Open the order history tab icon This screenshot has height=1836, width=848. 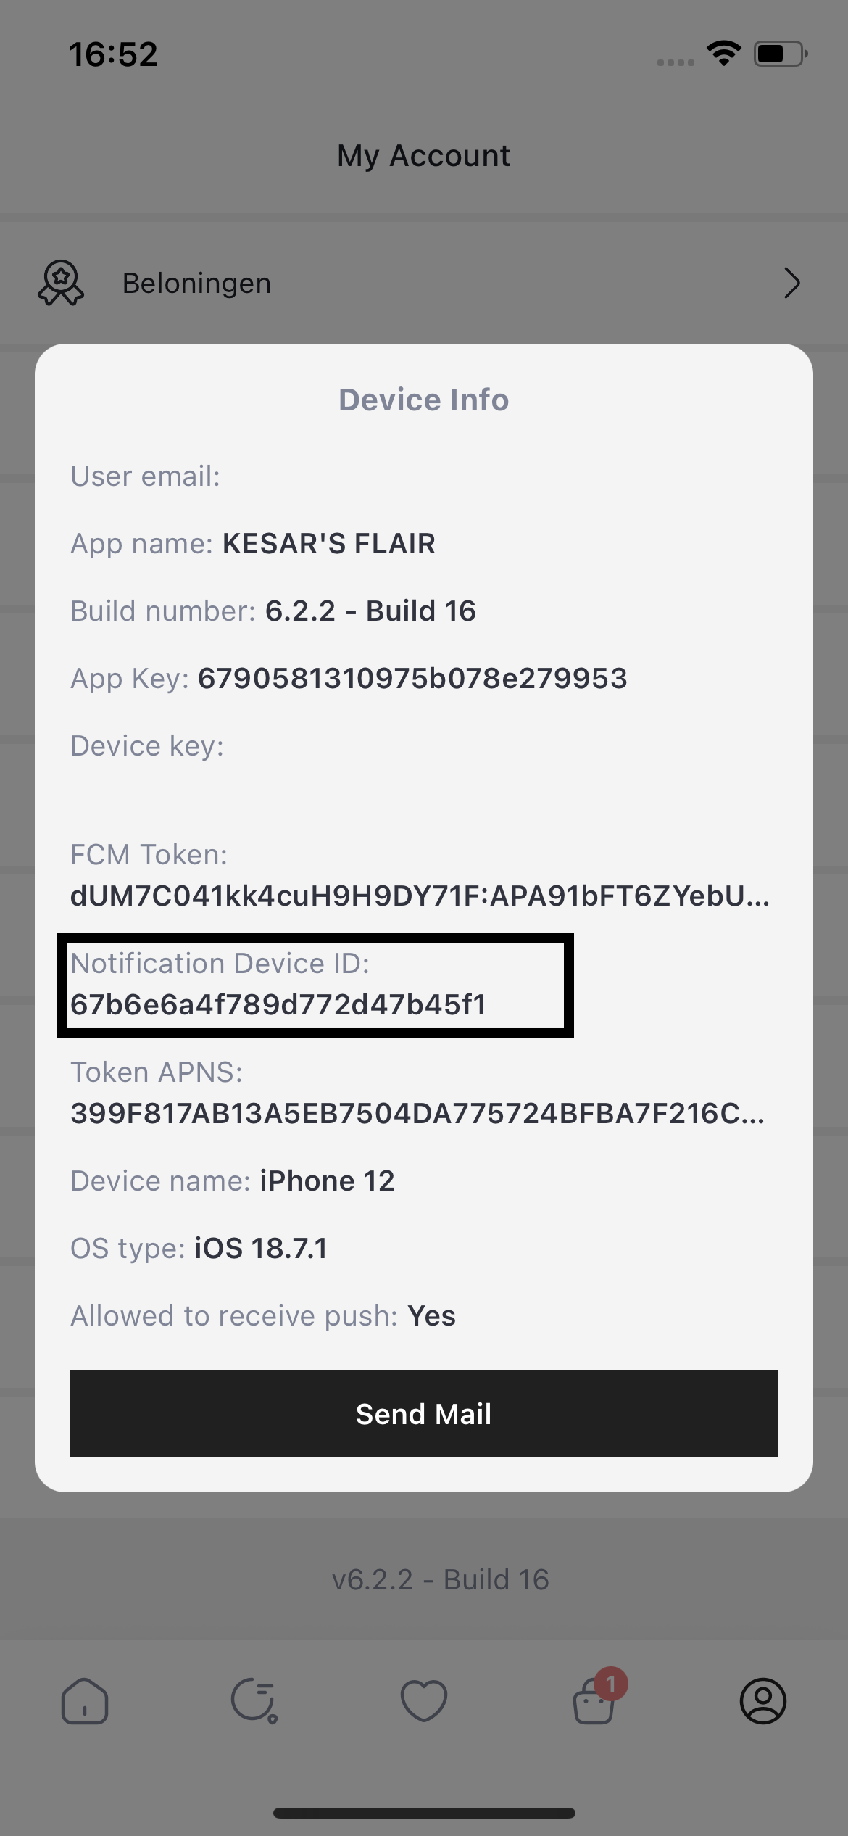(254, 1700)
